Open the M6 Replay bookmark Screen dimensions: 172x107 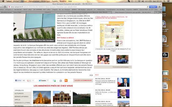pos(82,10)
